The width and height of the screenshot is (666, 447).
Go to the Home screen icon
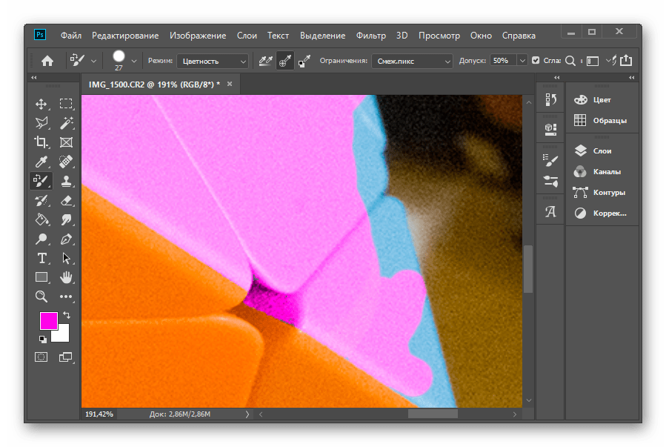[x=47, y=62]
